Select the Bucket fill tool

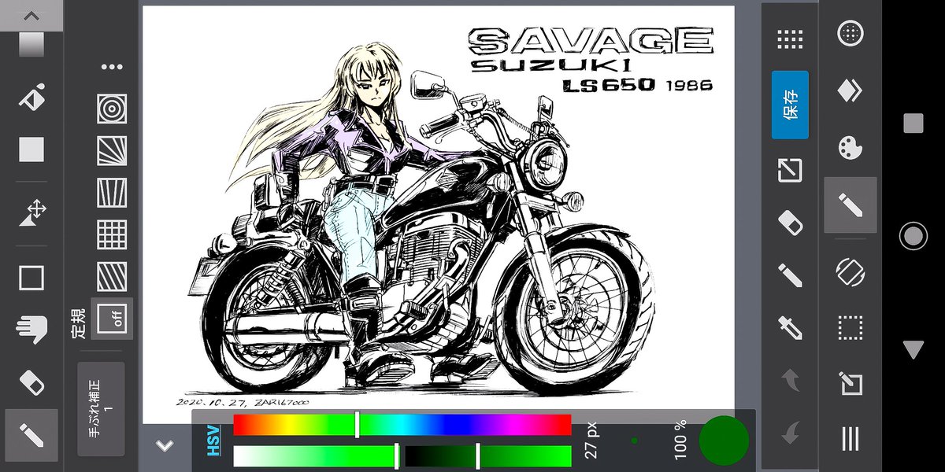[31, 98]
